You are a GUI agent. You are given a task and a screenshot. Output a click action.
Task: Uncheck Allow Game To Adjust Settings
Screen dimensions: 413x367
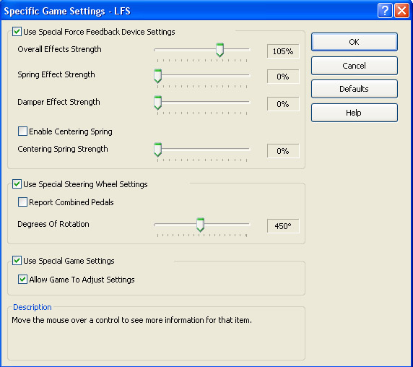click(x=22, y=279)
